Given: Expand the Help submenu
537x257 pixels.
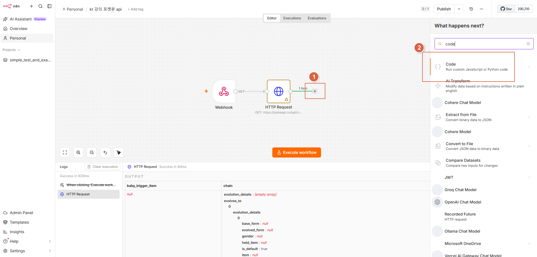Looking at the screenshot, I should tap(50, 241).
